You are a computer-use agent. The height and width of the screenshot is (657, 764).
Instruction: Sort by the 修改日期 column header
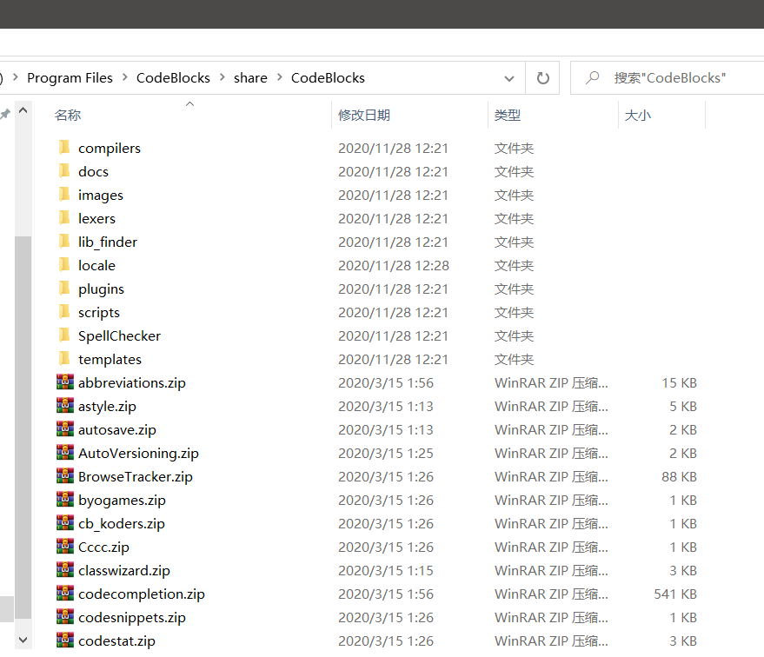(364, 116)
